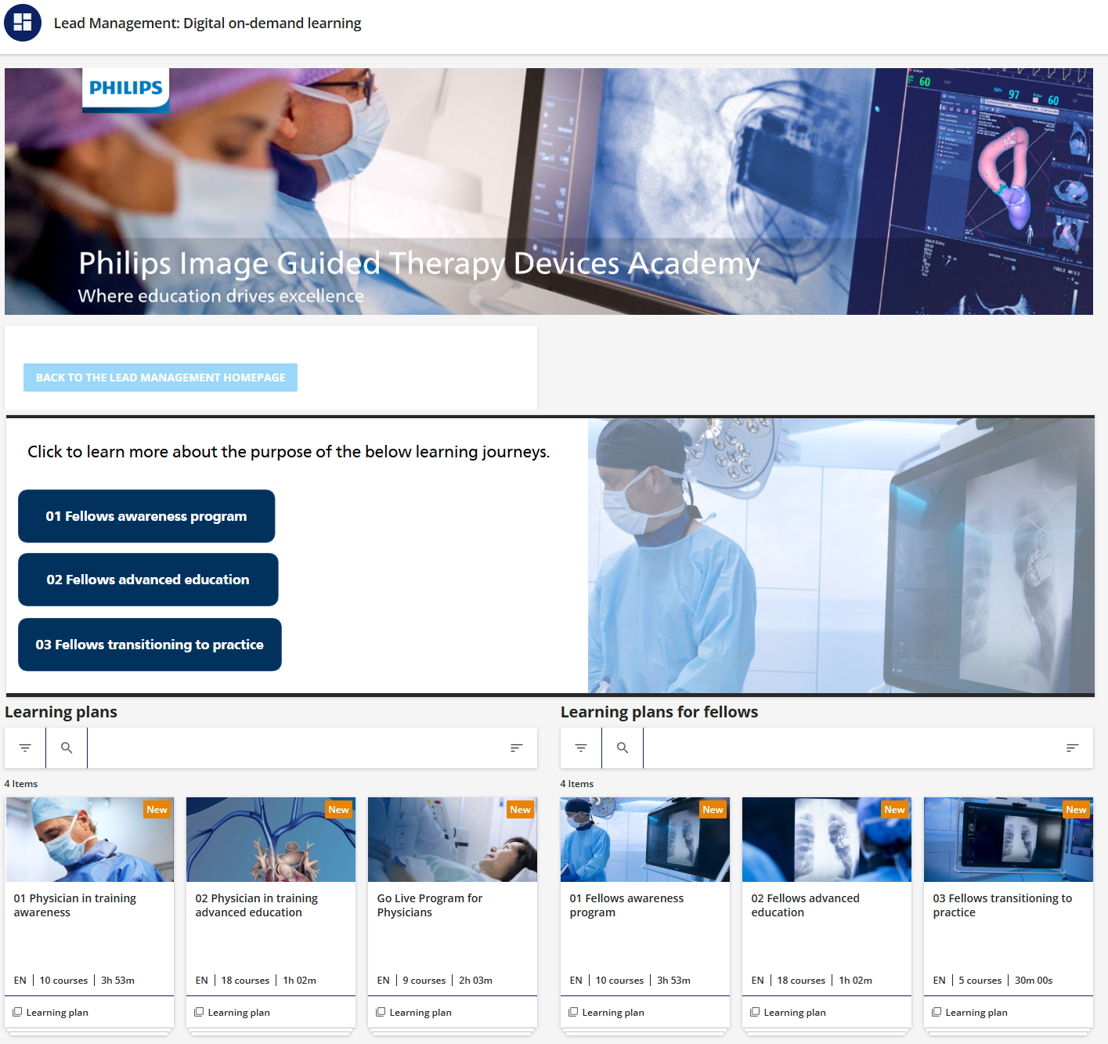
Task: Click Back to the Lead Management Homepage button
Action: click(161, 378)
